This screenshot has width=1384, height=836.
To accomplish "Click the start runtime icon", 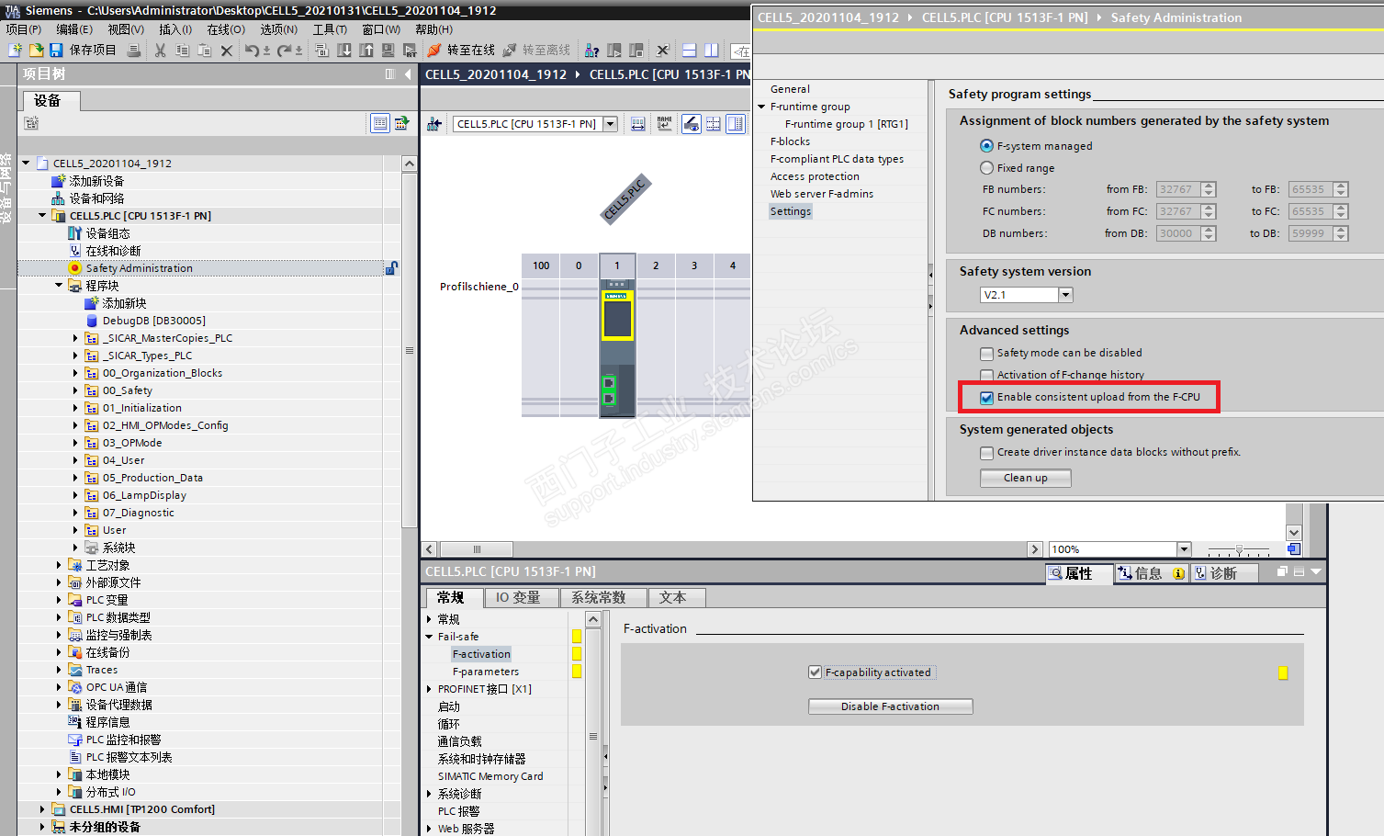I will tap(410, 51).
